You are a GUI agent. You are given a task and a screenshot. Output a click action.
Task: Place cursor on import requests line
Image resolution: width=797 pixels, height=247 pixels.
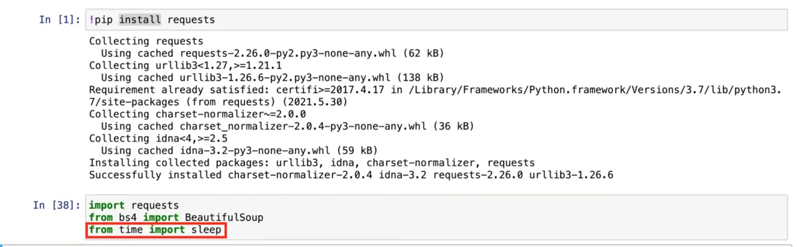click(x=133, y=206)
